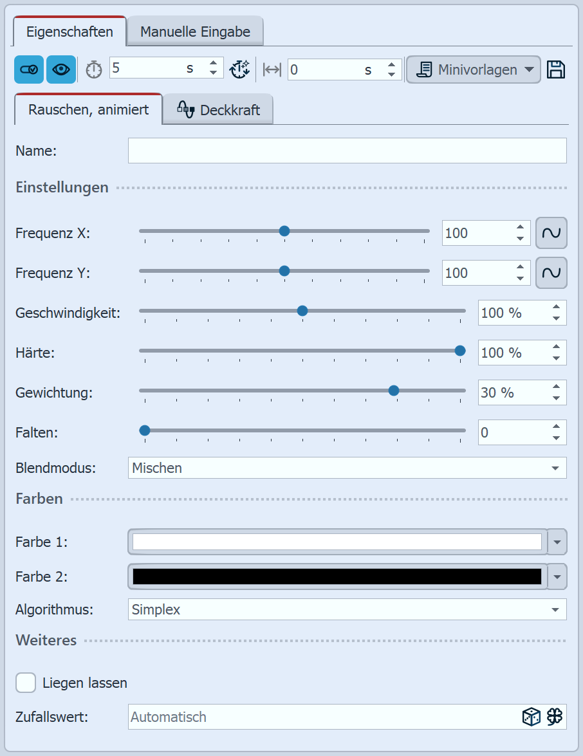Open the Blendmodus dropdown
The image size is (583, 756).
(x=347, y=468)
